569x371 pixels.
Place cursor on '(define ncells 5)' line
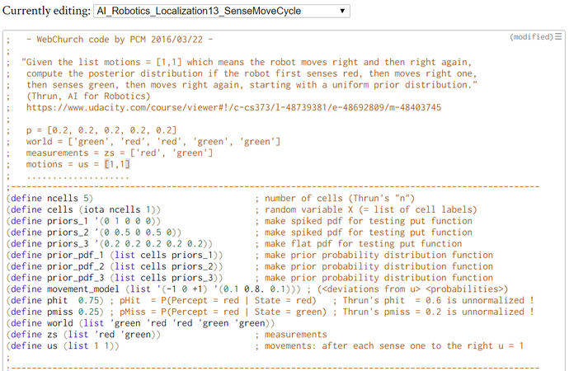pos(49,199)
